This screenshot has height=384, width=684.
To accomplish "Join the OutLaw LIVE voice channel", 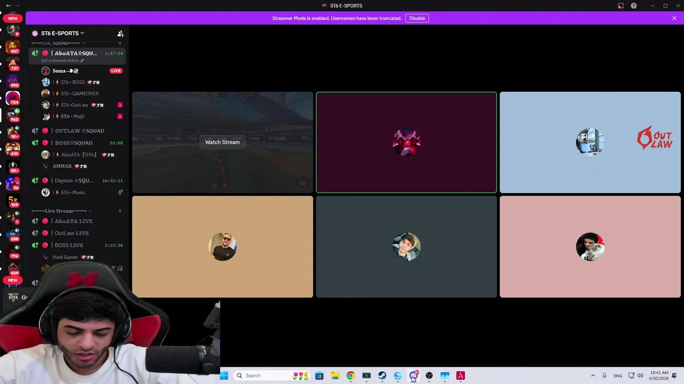I will click(x=77, y=233).
